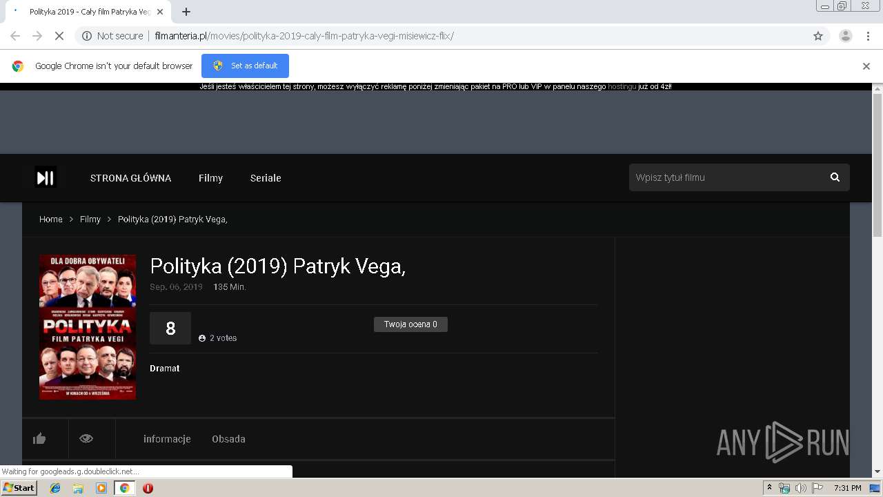Open file explorer folder in taskbar
883x497 pixels.
point(78,488)
